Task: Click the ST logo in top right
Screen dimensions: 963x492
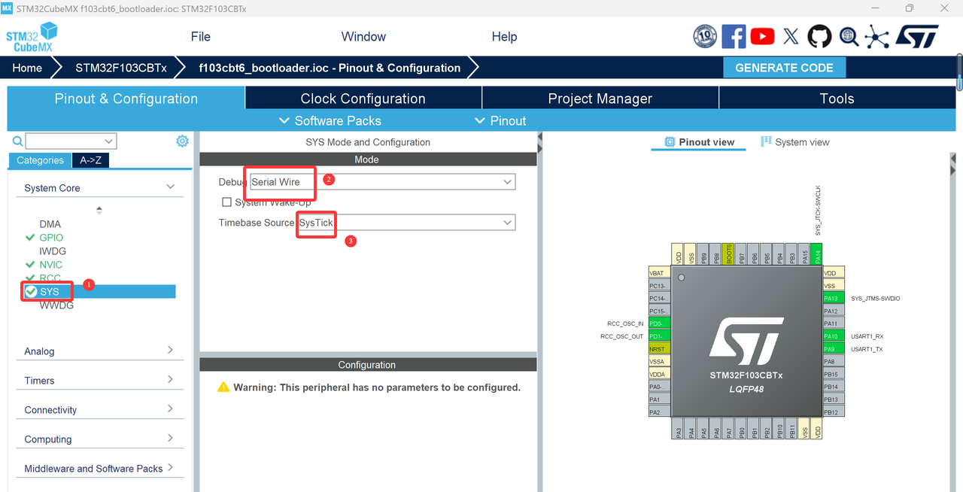Action: point(917,37)
